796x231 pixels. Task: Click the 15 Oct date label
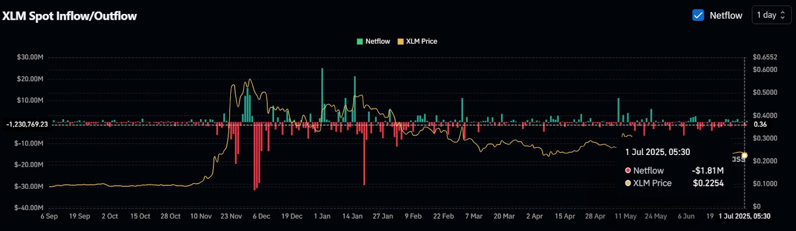[140, 216]
